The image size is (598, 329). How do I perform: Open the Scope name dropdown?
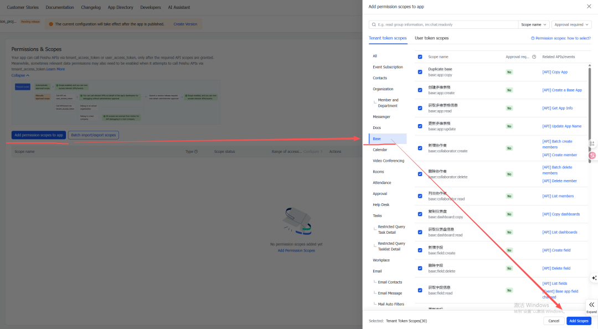click(534, 25)
